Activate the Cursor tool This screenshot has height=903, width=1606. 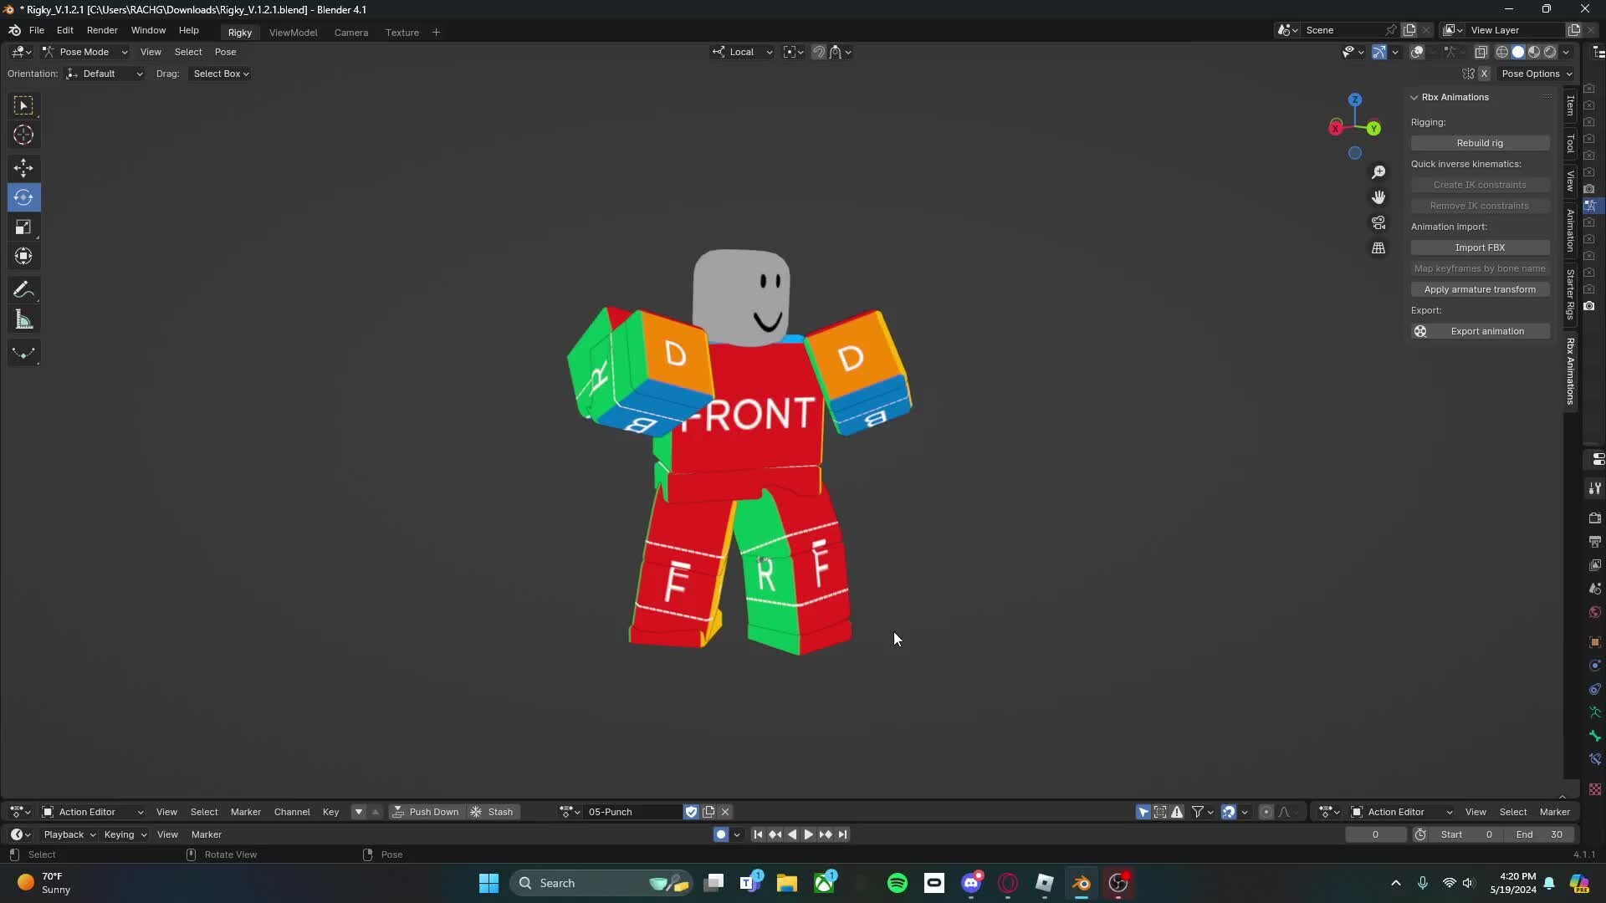pos(23,135)
